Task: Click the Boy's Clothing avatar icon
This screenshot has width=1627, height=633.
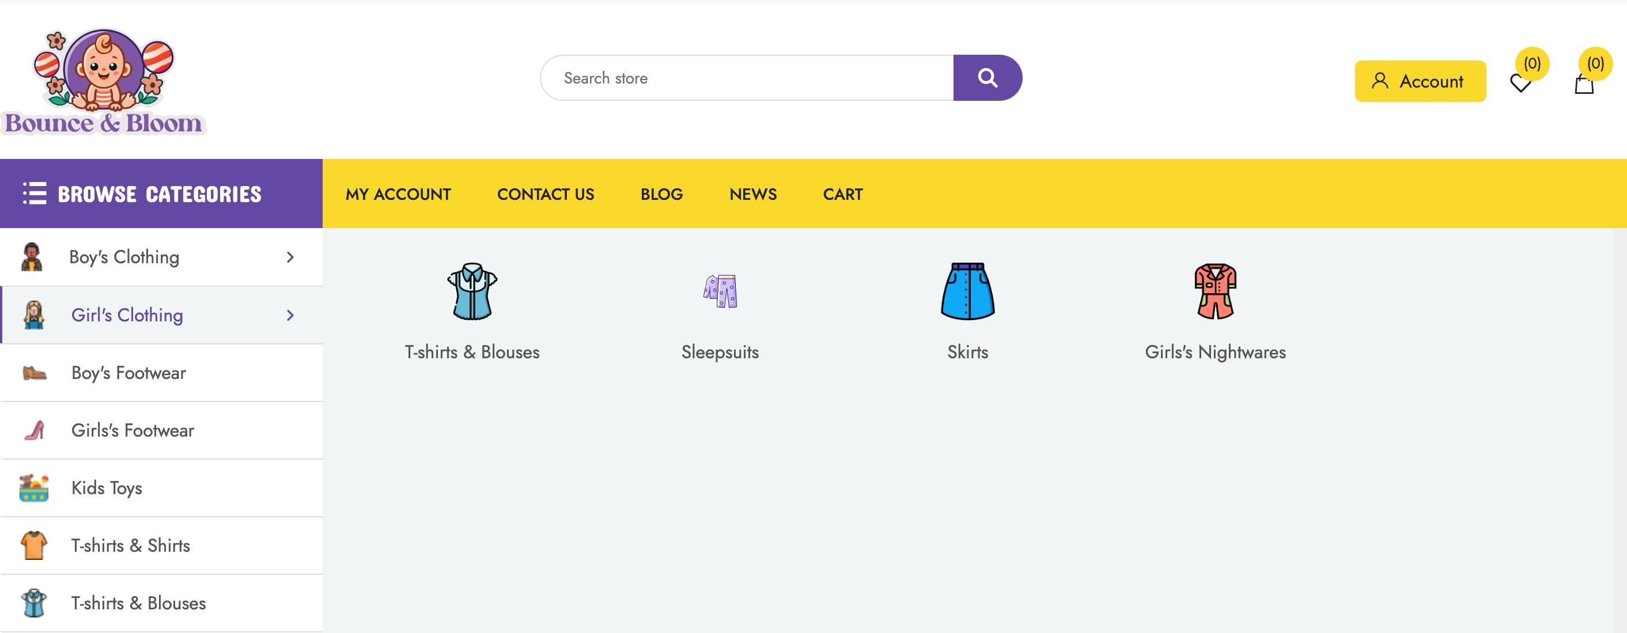Action: pos(32,257)
